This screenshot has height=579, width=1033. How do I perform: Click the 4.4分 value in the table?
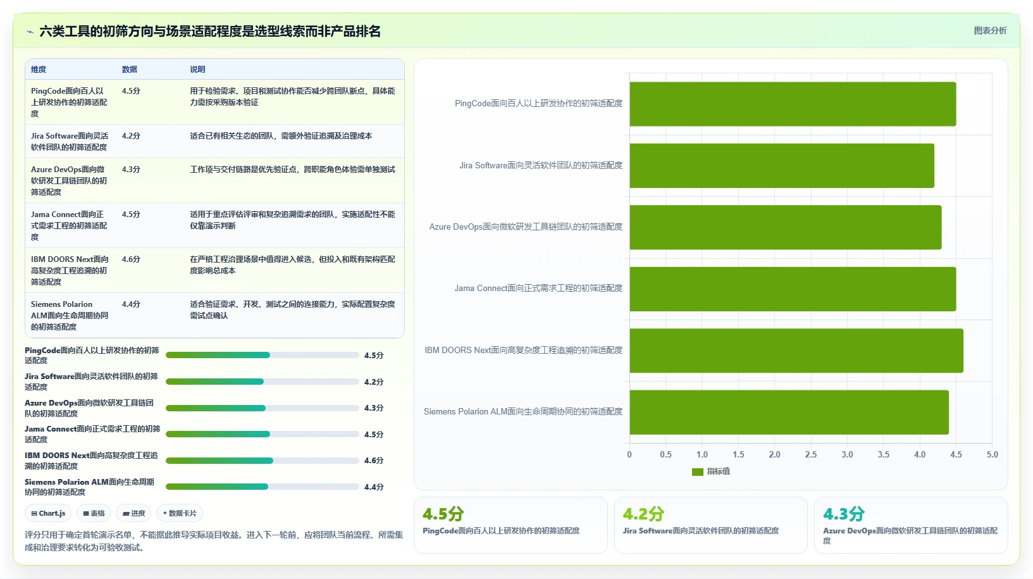[x=131, y=304]
